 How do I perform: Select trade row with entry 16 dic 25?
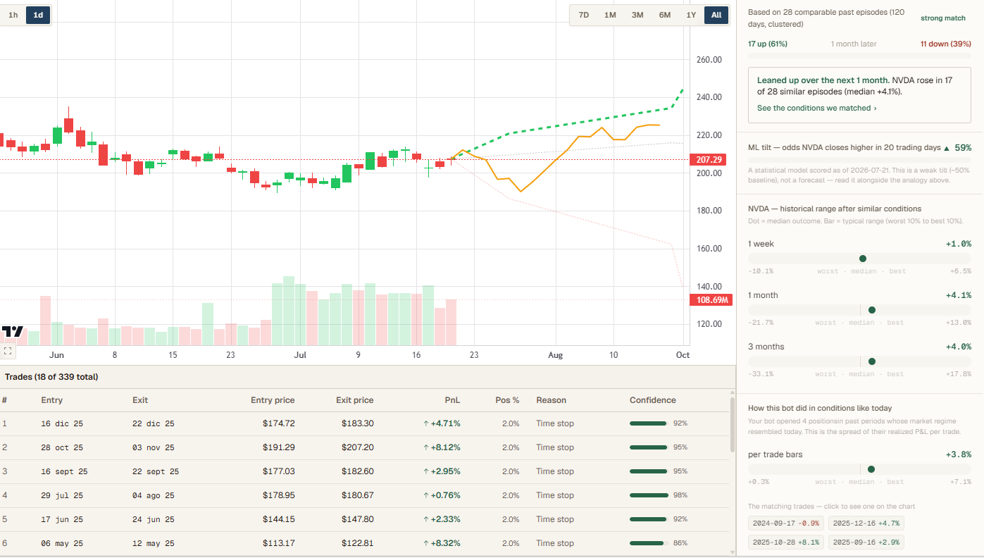pos(365,423)
